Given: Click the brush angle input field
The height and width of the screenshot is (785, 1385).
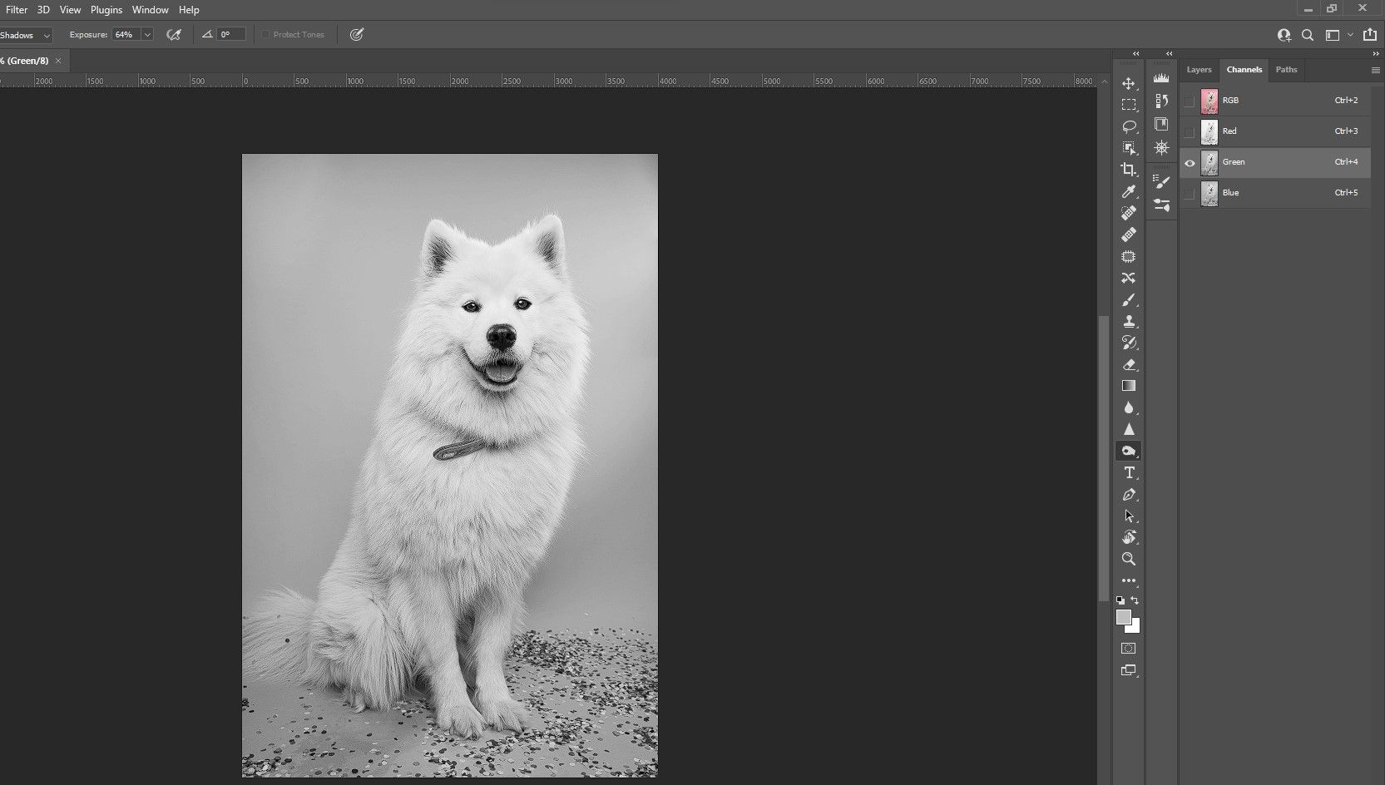Looking at the screenshot, I should click(231, 35).
